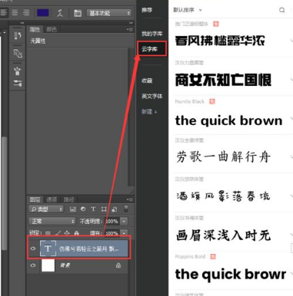
Task: Filter for pixel layers
Action: pyautogui.click(x=73, y=209)
